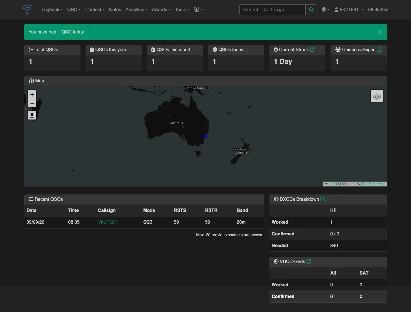The height and width of the screenshot is (312, 411).
Task: Click the Australia label on map
Action: (x=177, y=123)
